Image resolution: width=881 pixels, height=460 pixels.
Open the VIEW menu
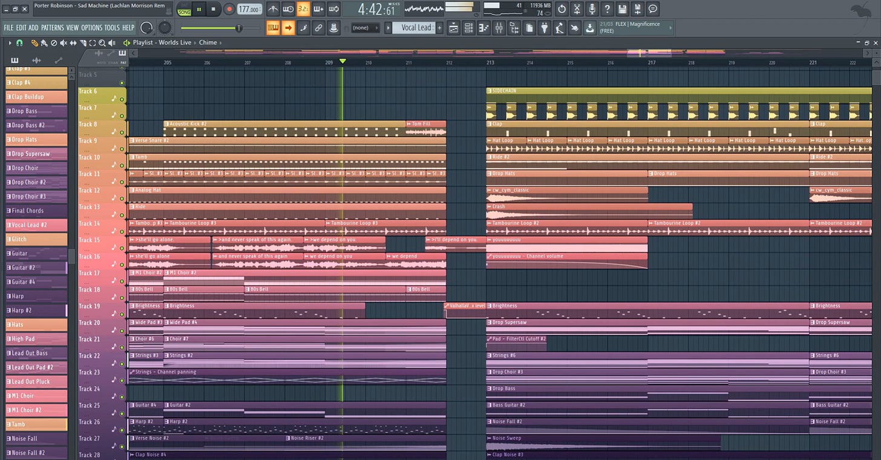tap(73, 28)
